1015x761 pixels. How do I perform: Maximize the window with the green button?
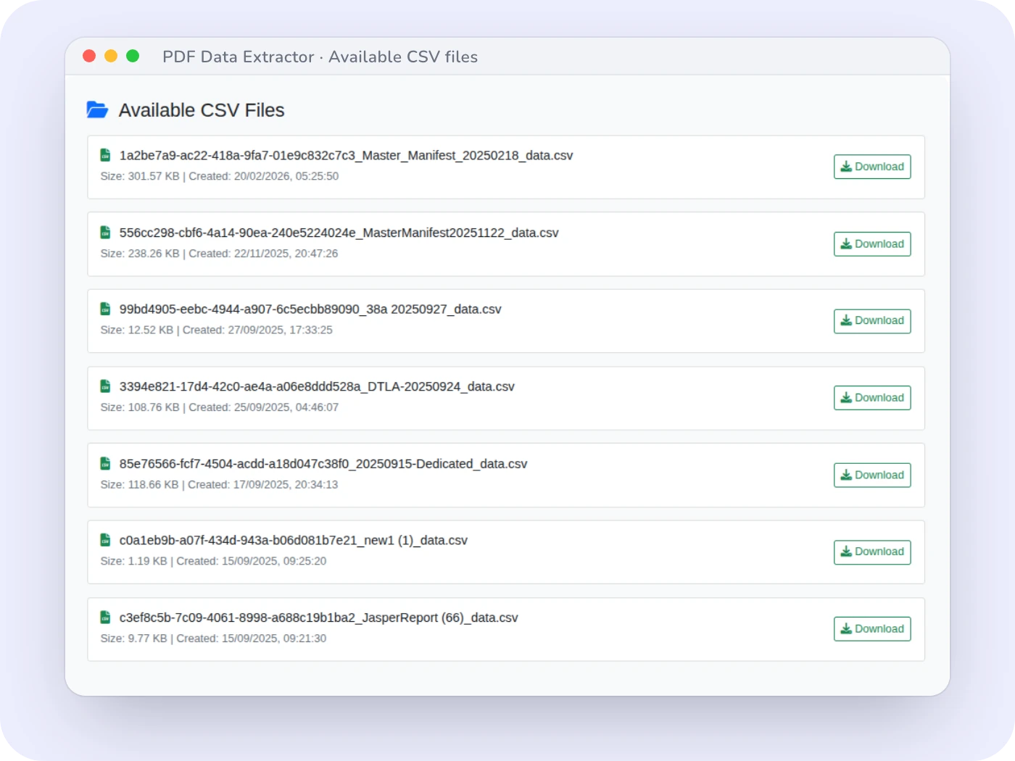[x=133, y=56]
